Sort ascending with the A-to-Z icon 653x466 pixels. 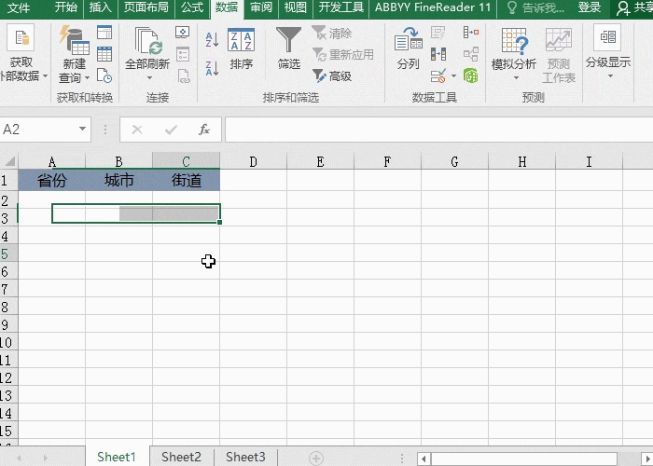click(211, 40)
